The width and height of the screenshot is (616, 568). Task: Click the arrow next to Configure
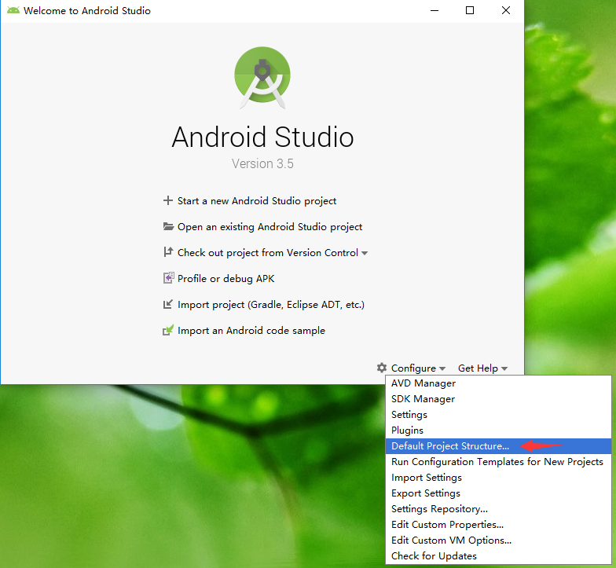point(442,368)
